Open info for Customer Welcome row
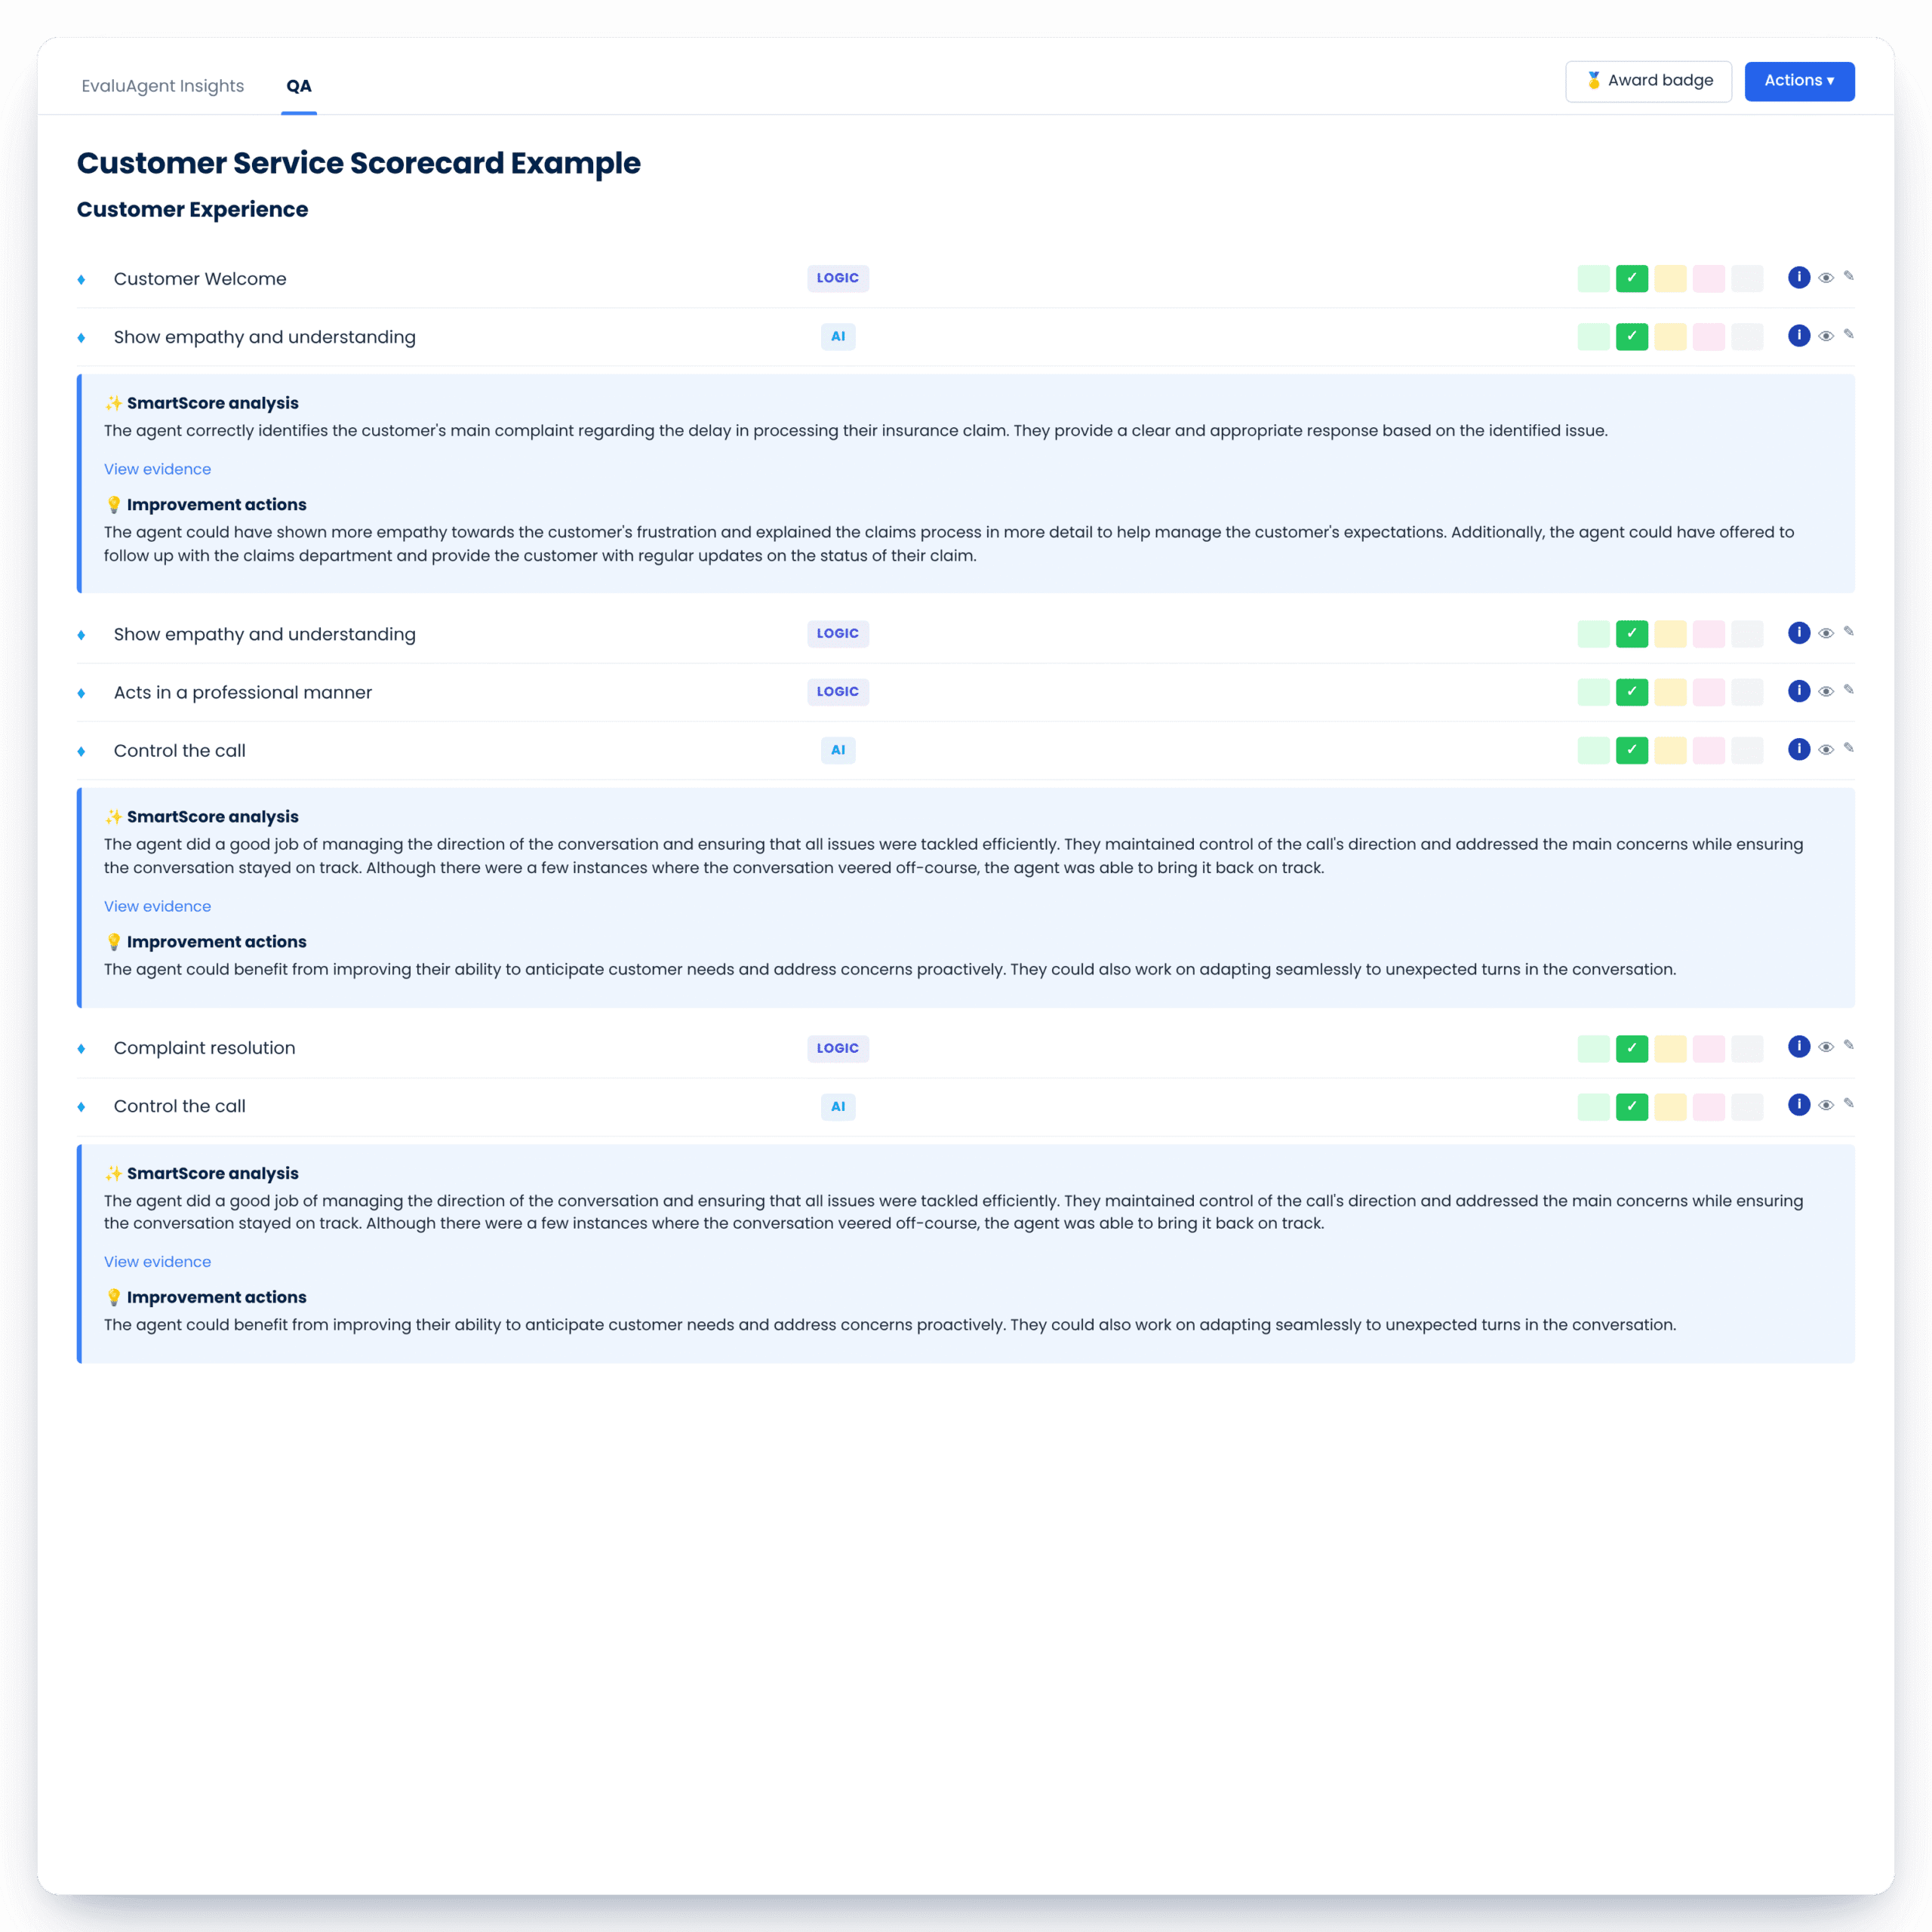This screenshot has width=1932, height=1932. tap(1798, 277)
